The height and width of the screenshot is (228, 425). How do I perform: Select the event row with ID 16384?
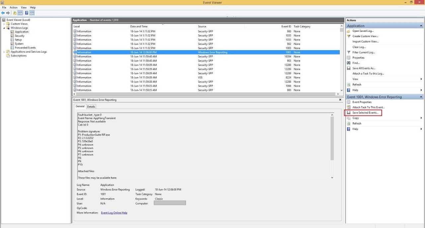click(x=206, y=56)
